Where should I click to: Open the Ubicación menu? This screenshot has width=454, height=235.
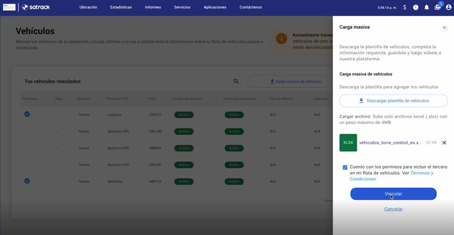click(88, 7)
